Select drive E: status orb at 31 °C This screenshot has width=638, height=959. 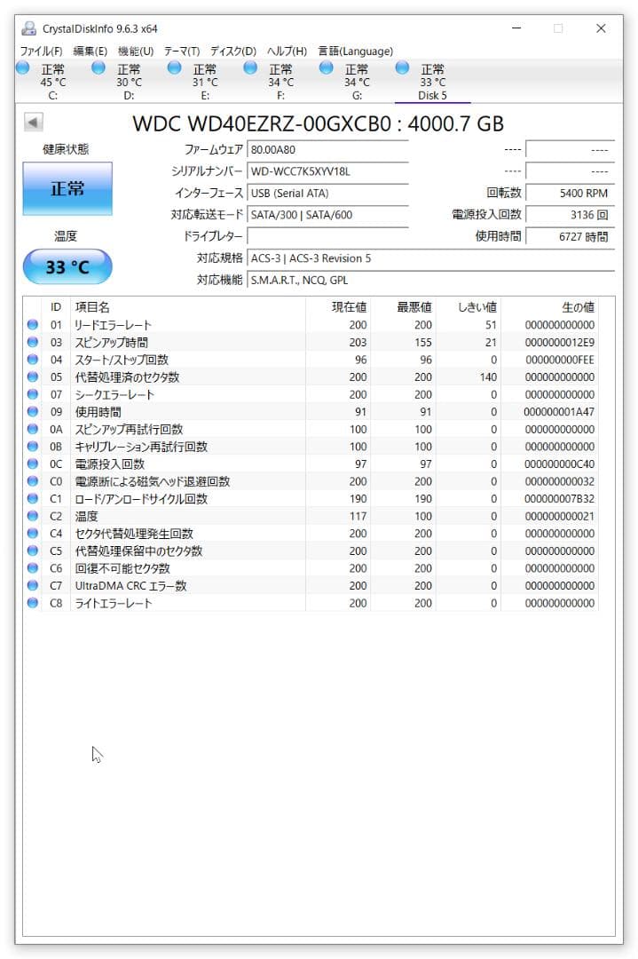[x=174, y=67]
